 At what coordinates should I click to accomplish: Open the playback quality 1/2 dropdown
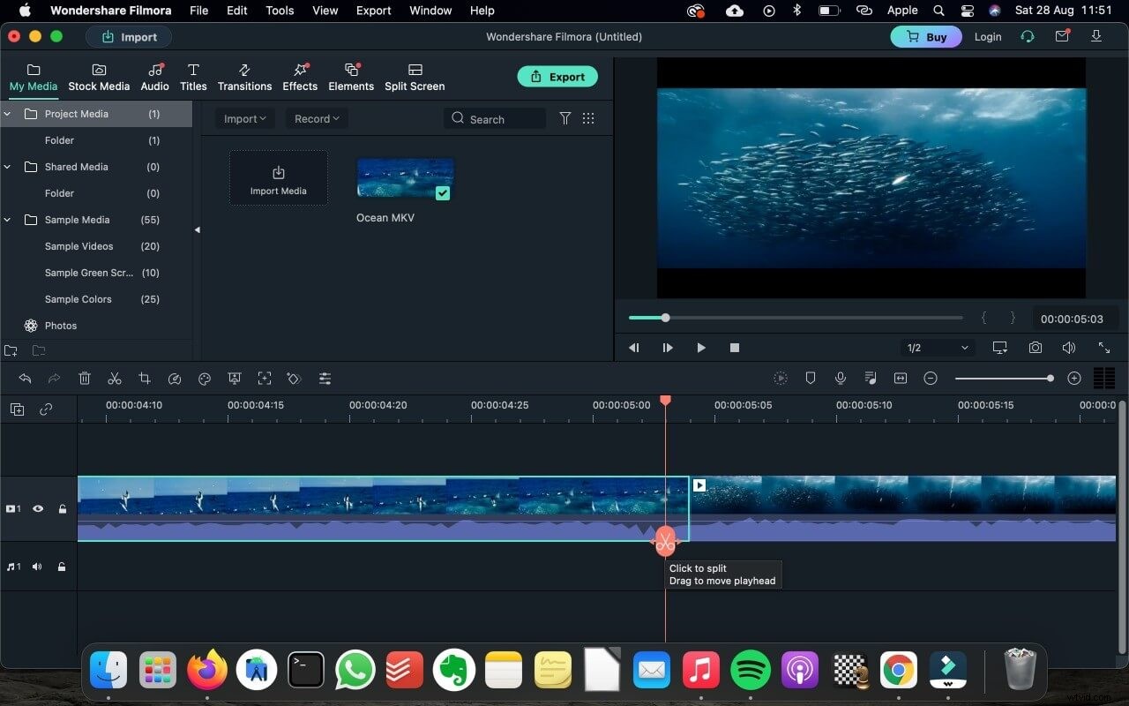937,348
